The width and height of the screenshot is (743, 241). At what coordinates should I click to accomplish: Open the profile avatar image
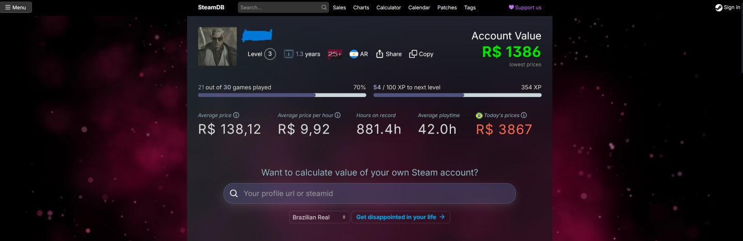[217, 46]
